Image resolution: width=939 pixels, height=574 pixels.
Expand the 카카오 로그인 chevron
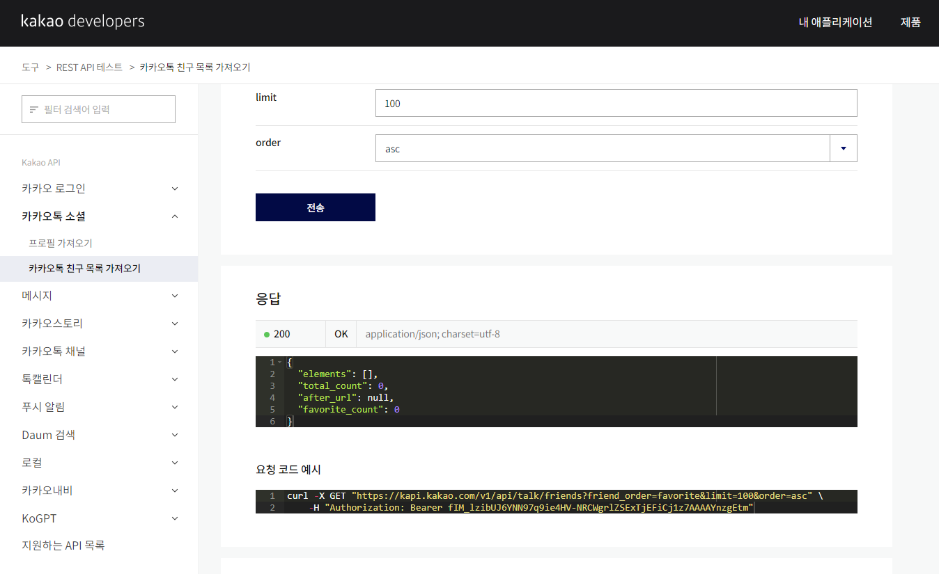175,189
